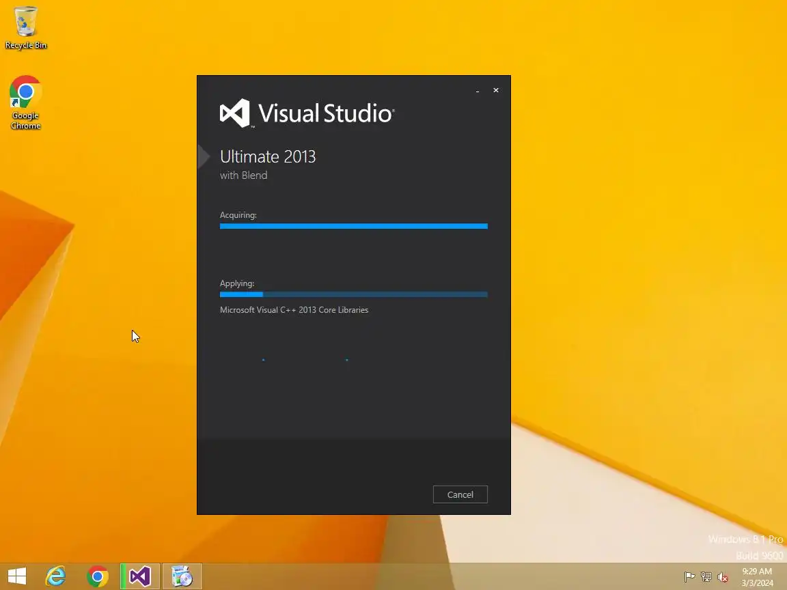The width and height of the screenshot is (787, 590).
Task: Click the 'with Blend' subtitle
Action: [x=243, y=175]
